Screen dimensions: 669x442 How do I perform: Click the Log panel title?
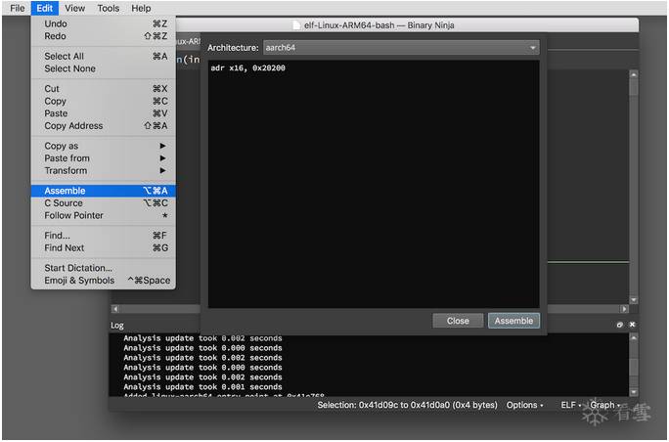click(x=117, y=326)
